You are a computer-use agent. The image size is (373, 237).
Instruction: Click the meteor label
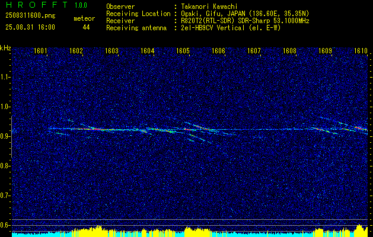click(84, 18)
